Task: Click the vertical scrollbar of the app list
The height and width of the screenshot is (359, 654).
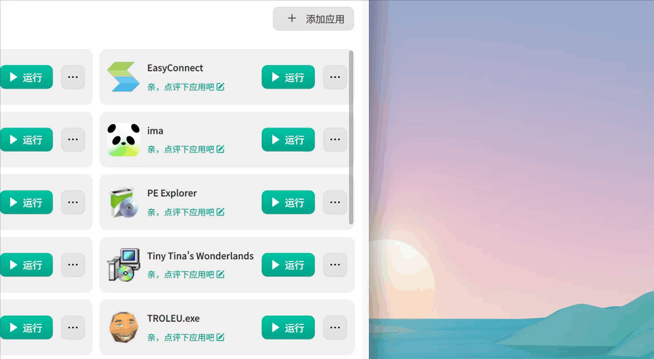Action: point(351,137)
